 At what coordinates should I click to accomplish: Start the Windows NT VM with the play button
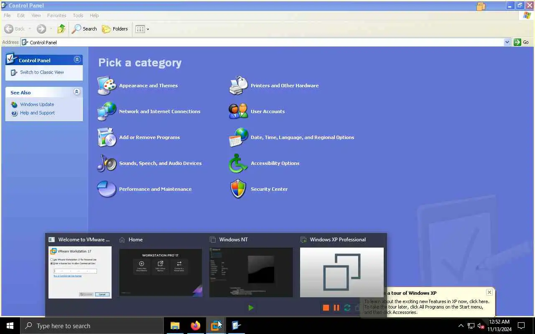[251, 308]
